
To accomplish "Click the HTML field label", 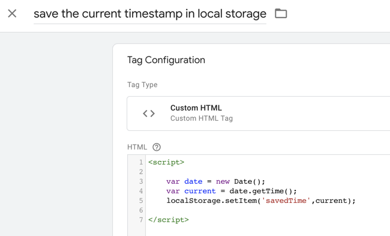I will [137, 147].
